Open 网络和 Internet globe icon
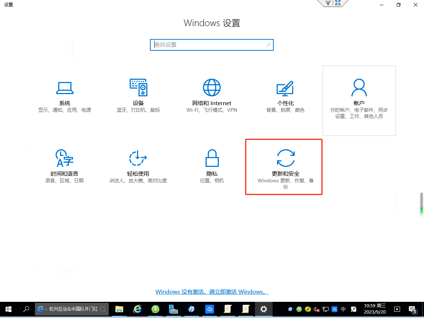Viewport: 424px width, 318px height. pos(212,87)
